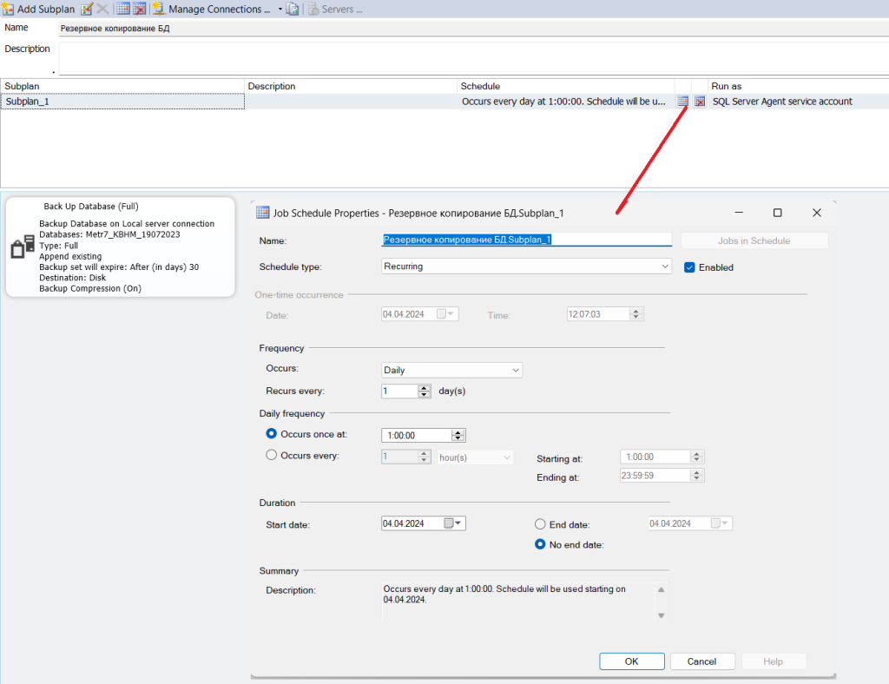Select the End date radio button
889x684 pixels.
(x=540, y=524)
